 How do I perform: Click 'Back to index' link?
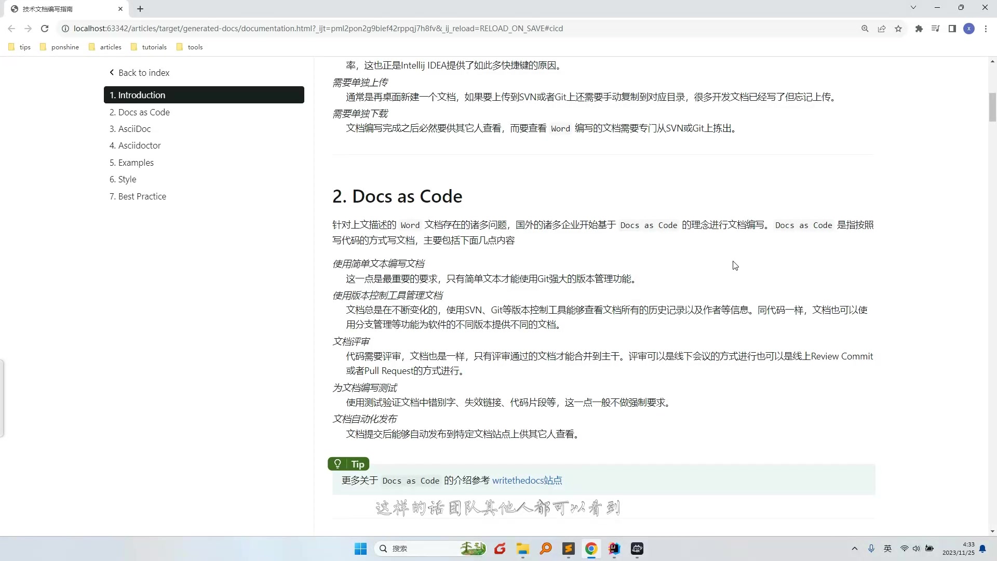point(140,73)
